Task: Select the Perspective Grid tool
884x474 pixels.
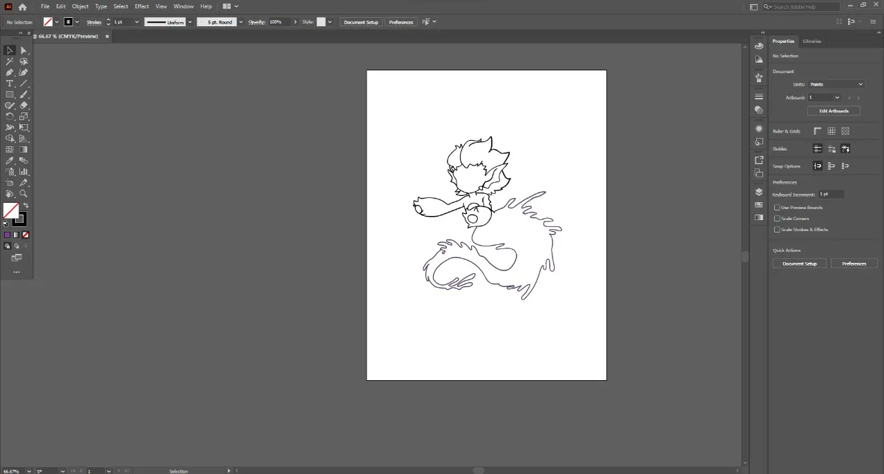Action: [23, 139]
